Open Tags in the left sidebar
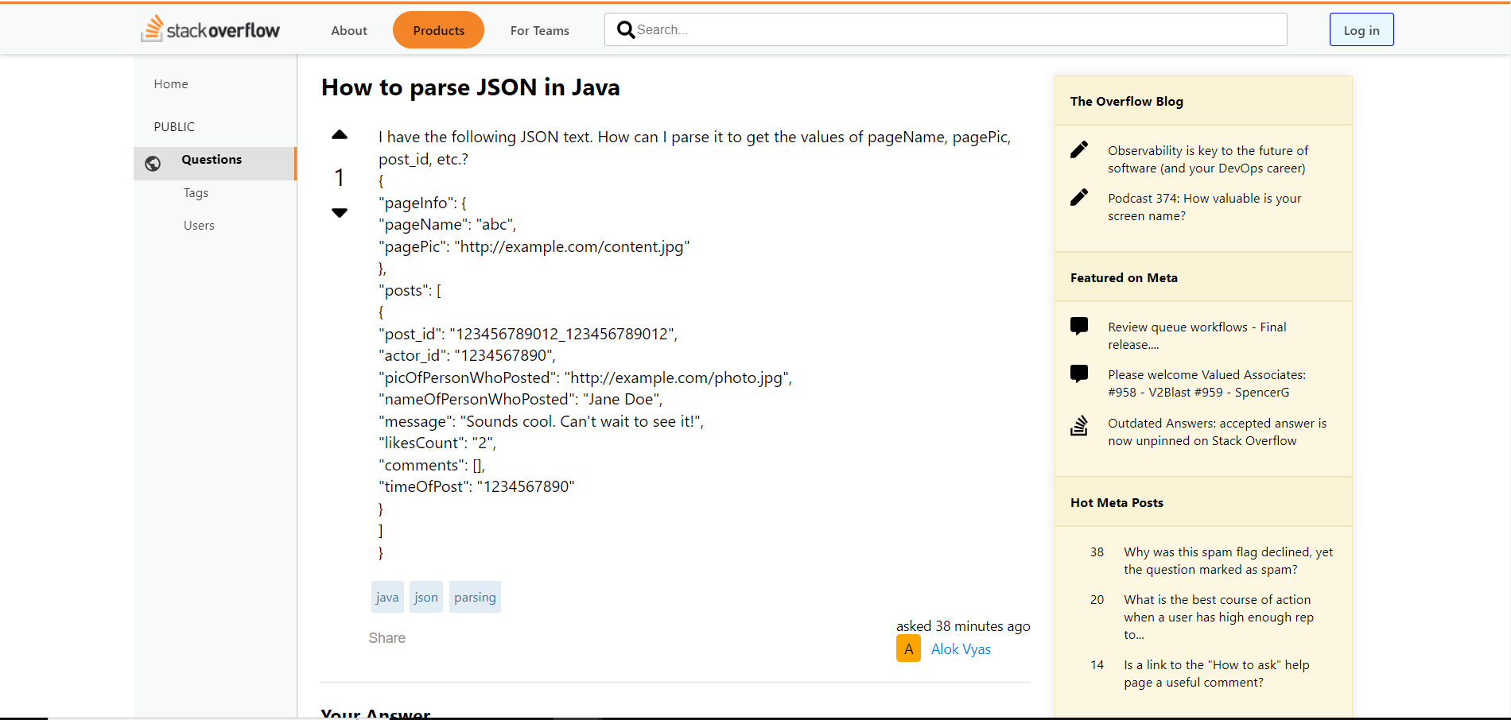This screenshot has height=720, width=1511. (x=196, y=193)
